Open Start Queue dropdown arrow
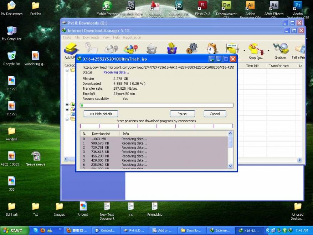Viewport: 313px width, 235px height. pos(244,51)
